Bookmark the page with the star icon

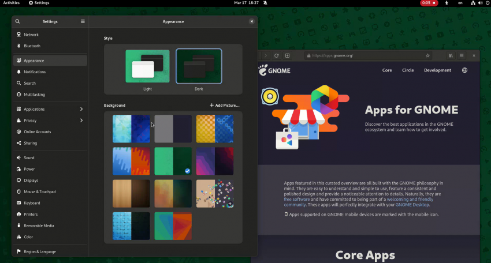click(427, 56)
